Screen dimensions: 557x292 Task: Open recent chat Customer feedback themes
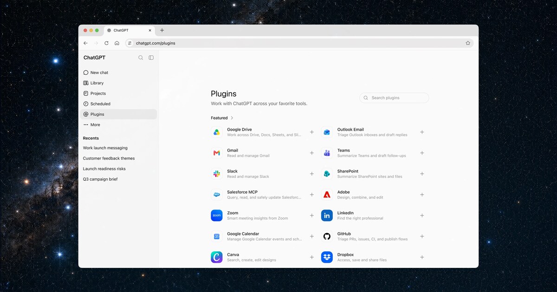tap(109, 159)
